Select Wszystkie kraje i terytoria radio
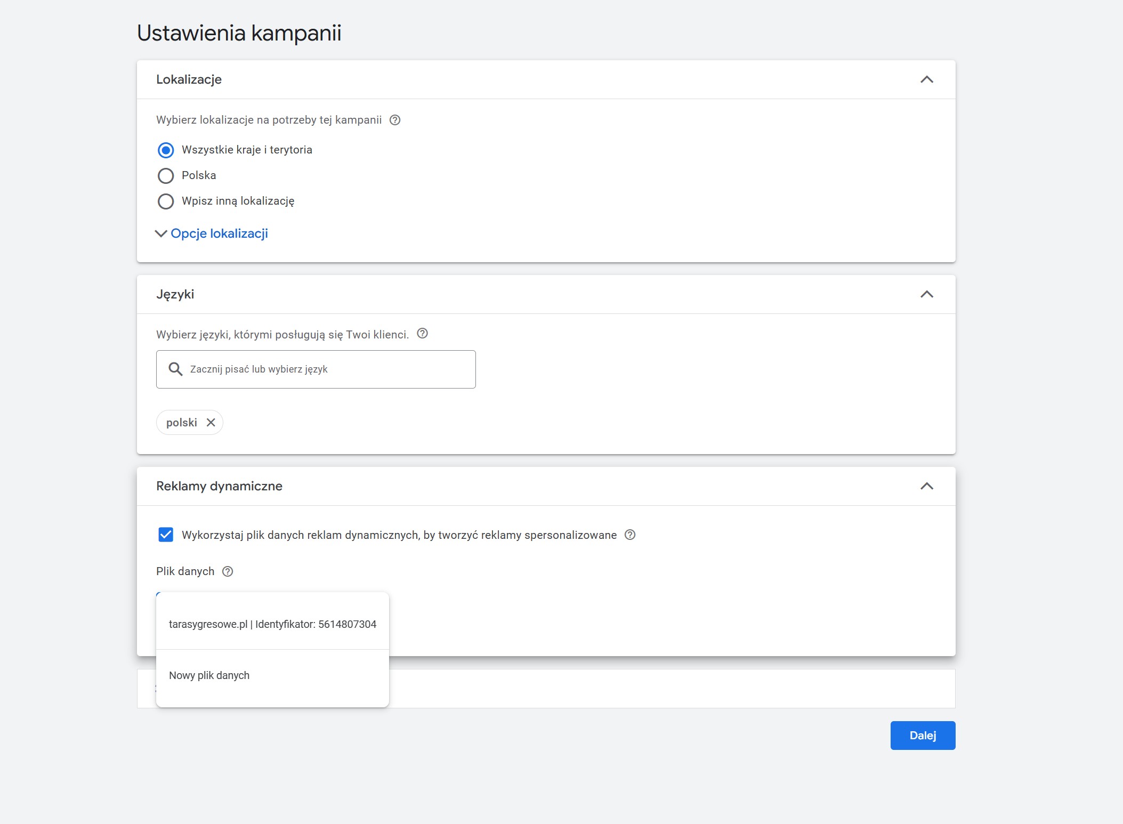Image resolution: width=1123 pixels, height=824 pixels. coord(166,150)
